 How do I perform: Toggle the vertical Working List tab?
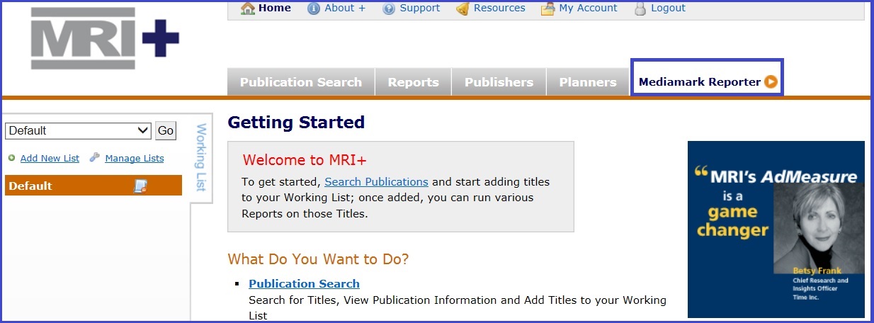click(201, 157)
